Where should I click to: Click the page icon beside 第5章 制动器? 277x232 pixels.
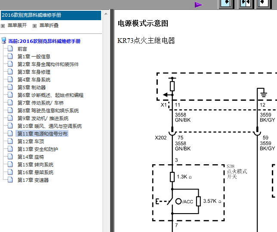10,87
